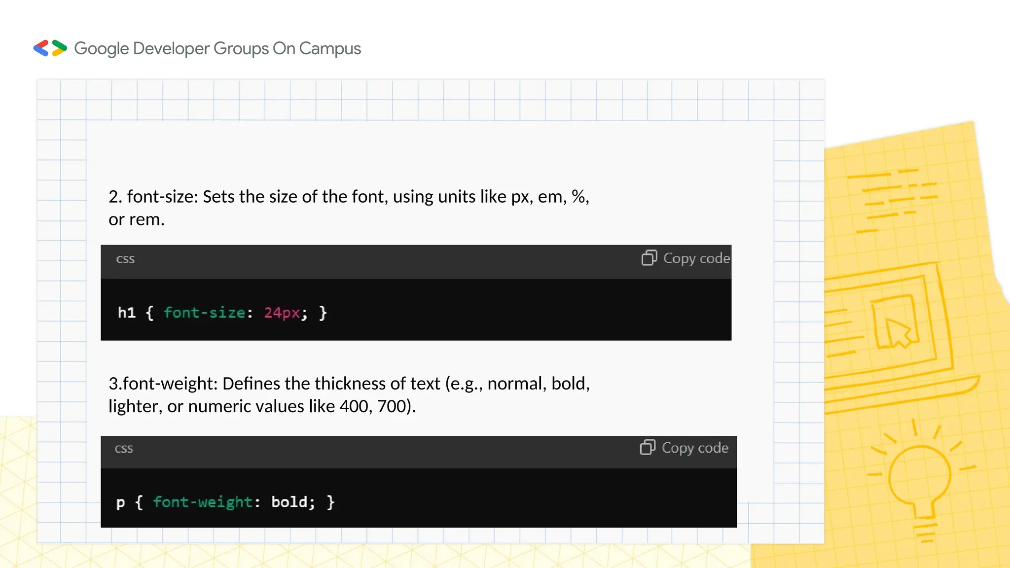Click the h1 selector in the first snippet
This screenshot has height=568, width=1010.
click(127, 313)
